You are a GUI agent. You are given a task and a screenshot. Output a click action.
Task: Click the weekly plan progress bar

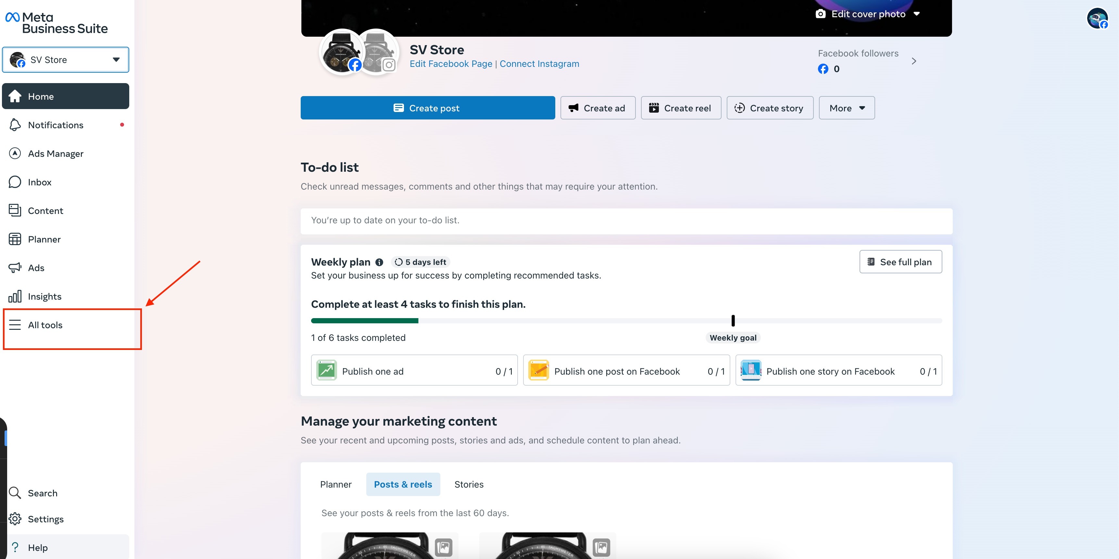pos(626,320)
